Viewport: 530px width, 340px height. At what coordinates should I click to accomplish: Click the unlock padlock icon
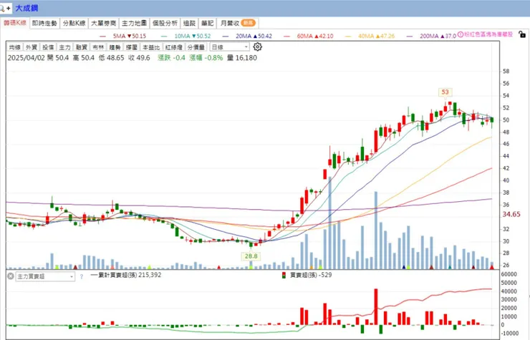522,34
